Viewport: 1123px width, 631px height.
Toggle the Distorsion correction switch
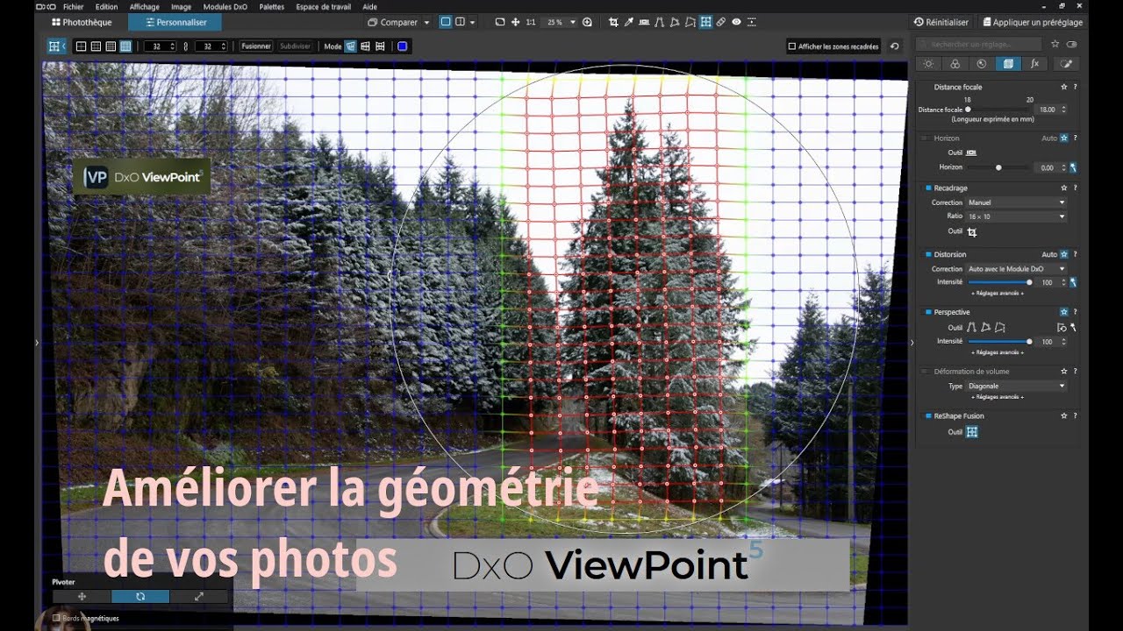click(927, 254)
